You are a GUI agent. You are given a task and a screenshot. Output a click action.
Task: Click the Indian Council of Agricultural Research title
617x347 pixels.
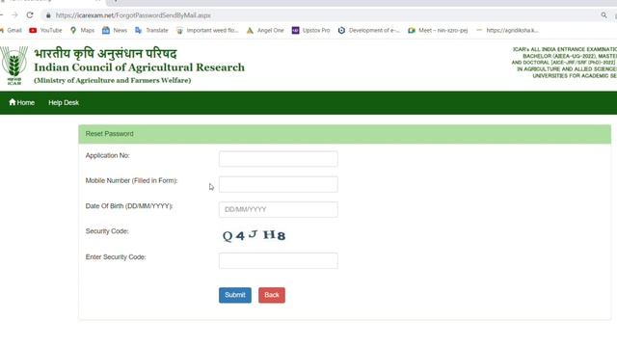tap(139, 67)
